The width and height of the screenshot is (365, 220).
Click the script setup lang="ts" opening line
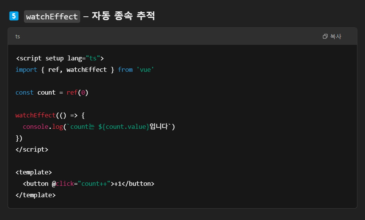click(x=60, y=58)
